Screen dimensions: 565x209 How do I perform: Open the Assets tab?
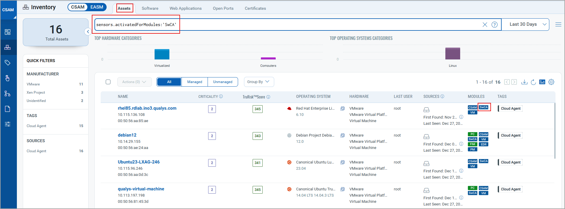tap(124, 8)
